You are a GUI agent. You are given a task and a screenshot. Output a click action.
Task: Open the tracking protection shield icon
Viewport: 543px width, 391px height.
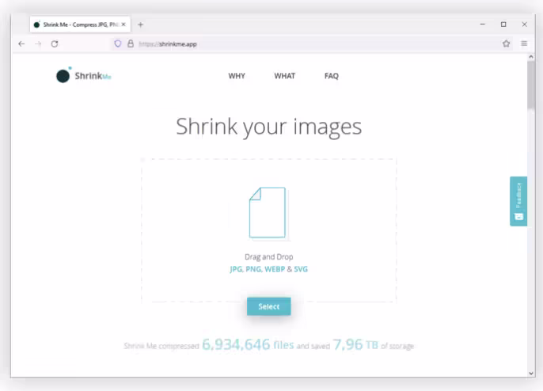pyautogui.click(x=118, y=44)
